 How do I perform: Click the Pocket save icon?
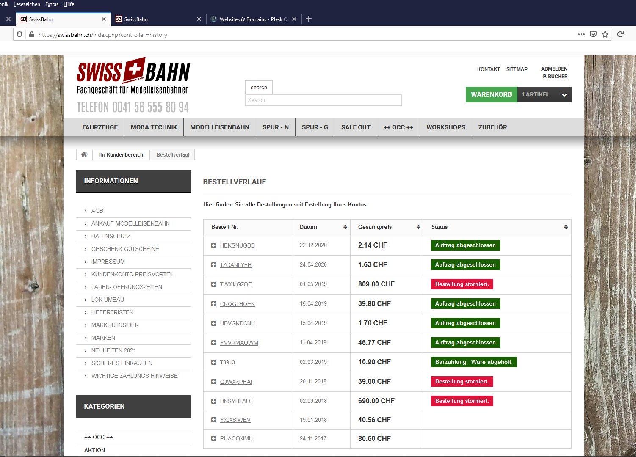coord(593,34)
